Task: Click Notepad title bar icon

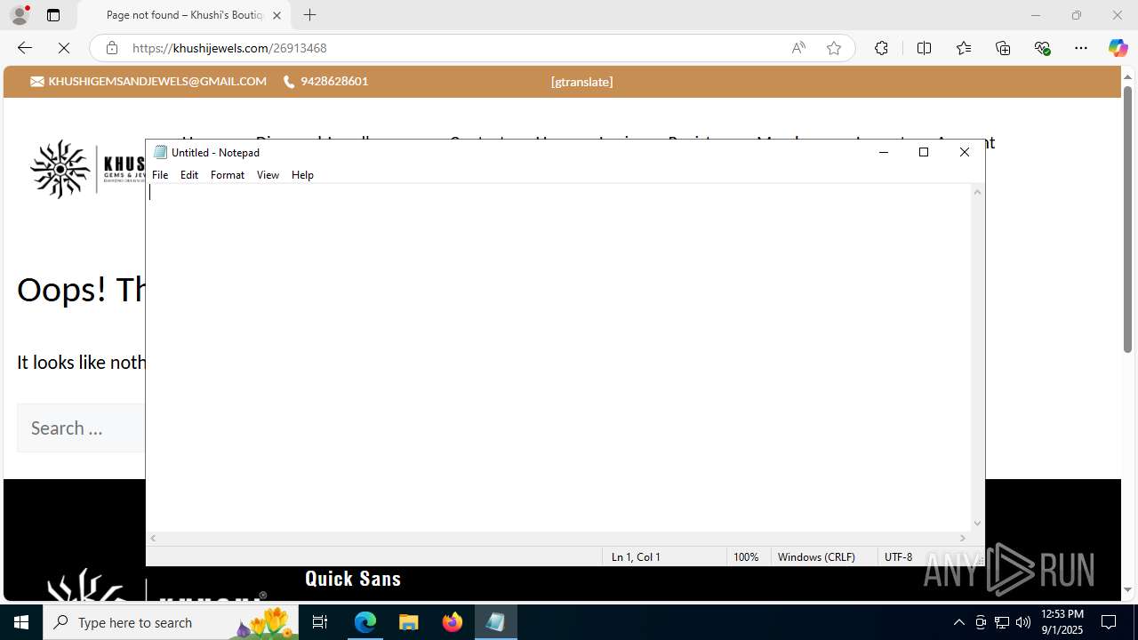Action: 160,152
